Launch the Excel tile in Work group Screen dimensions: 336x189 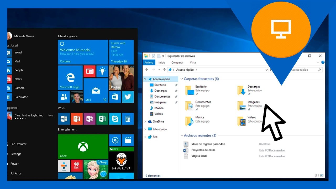tap(102, 119)
